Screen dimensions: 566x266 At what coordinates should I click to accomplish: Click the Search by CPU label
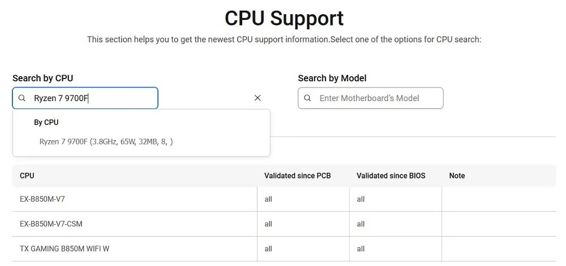coord(43,79)
